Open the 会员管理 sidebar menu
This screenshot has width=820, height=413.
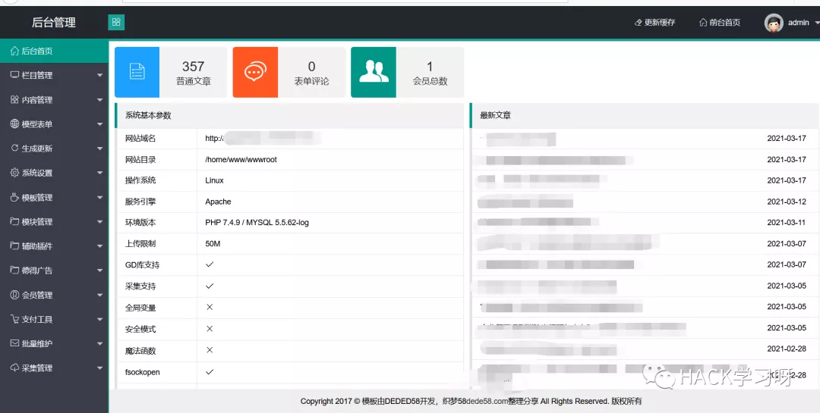pyautogui.click(x=54, y=295)
